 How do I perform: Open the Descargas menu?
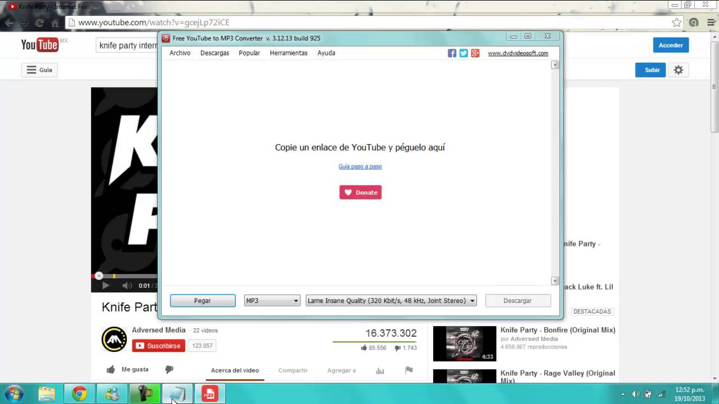[x=215, y=53]
